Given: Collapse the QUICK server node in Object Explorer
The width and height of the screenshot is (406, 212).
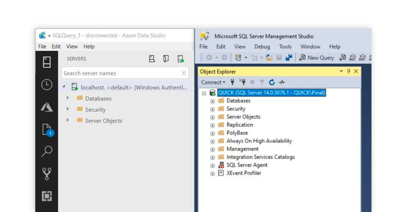Looking at the screenshot, I should point(204,93).
